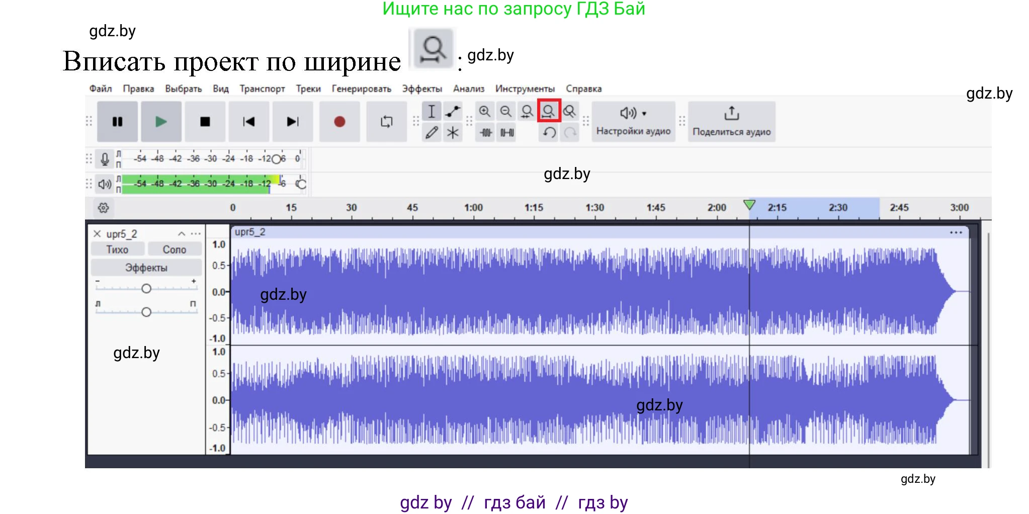This screenshot has width=1029, height=514.
Task: Collapse the upr5_2 track with the chevron
Action: [x=182, y=234]
